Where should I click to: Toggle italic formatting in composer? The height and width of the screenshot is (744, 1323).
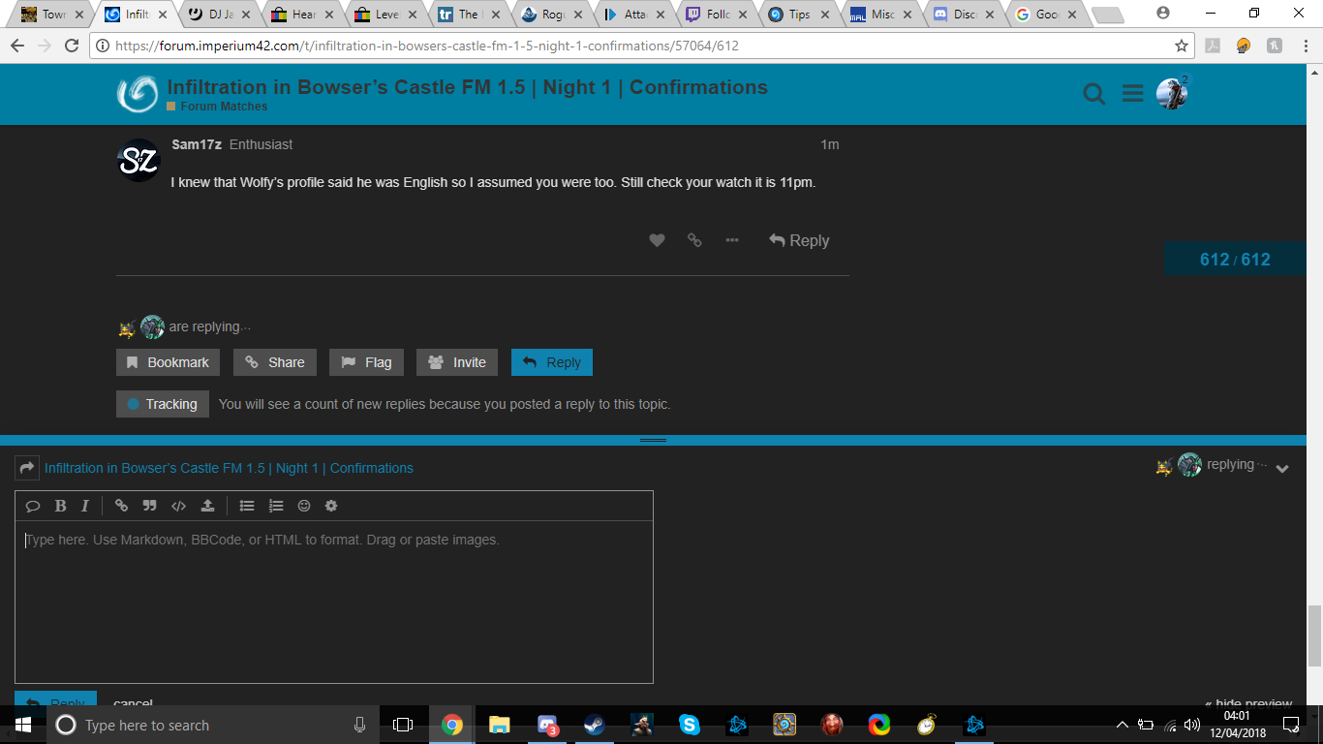point(85,506)
